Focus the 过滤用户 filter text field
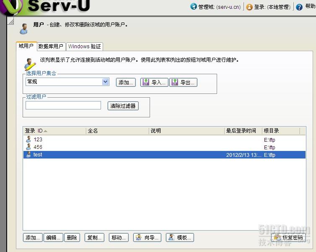 [x=63, y=105]
